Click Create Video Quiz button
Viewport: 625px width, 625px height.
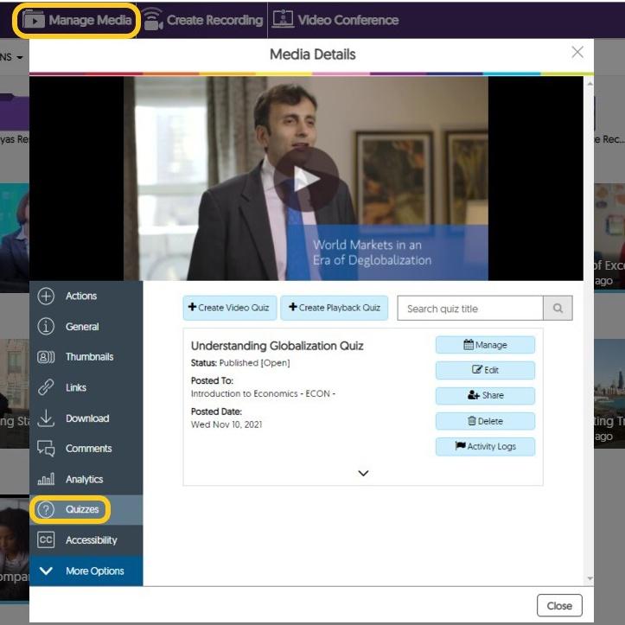click(x=229, y=308)
